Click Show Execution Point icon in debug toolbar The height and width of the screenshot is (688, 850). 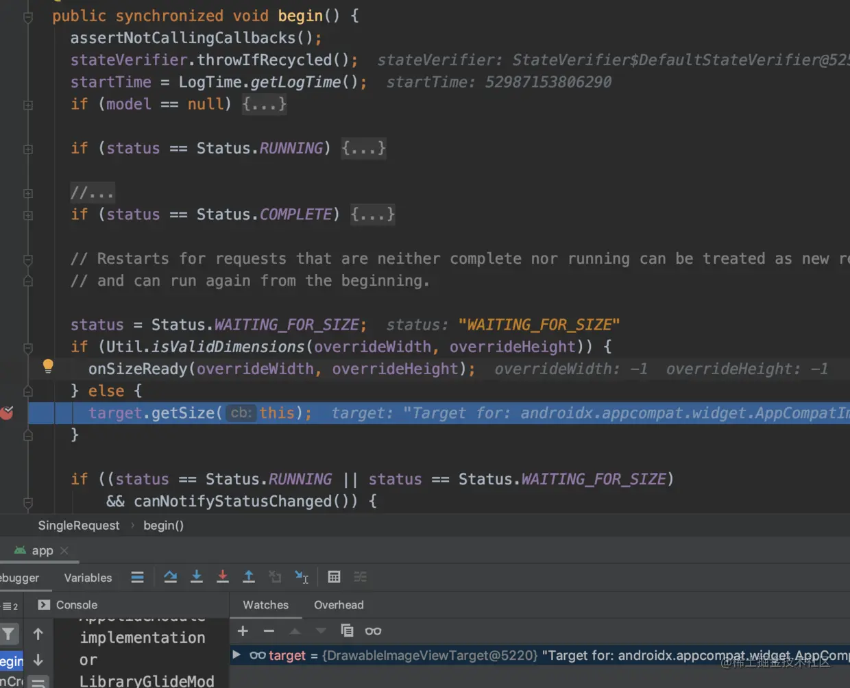tap(138, 577)
